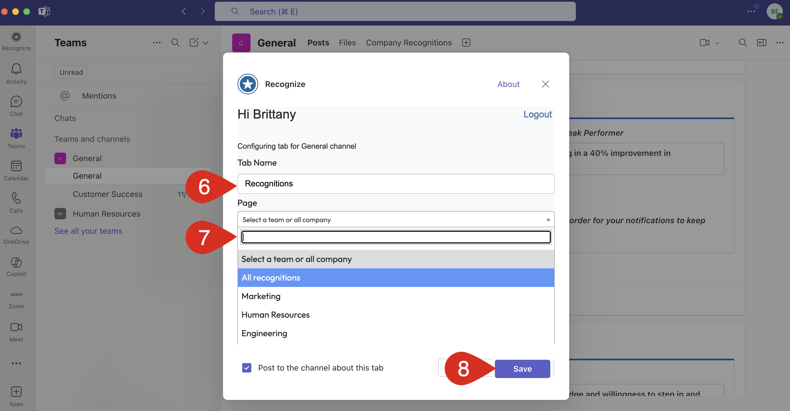The image size is (790, 411).
Task: Click the Recognize star app icon
Action: [16, 37]
